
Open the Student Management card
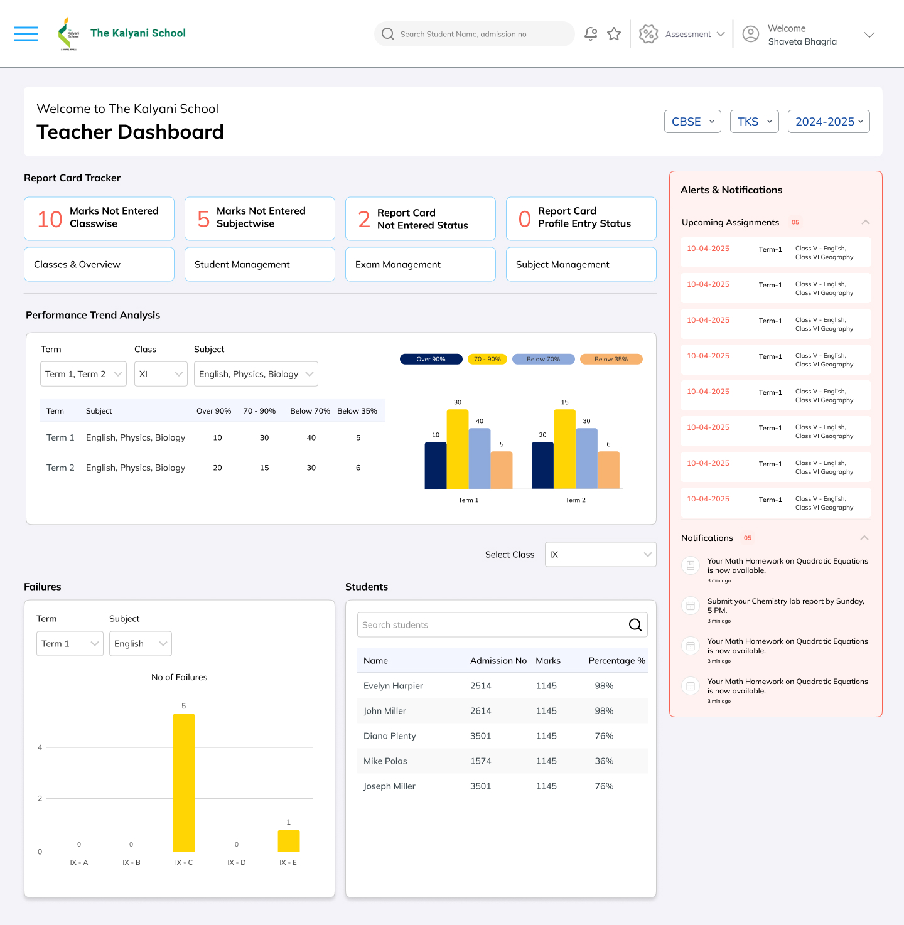click(259, 264)
